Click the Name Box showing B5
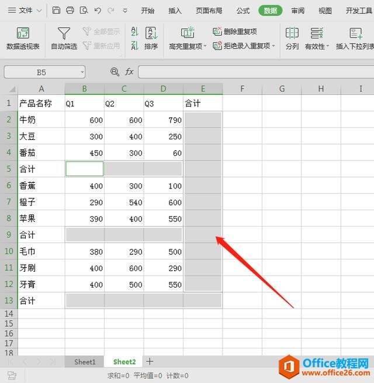Viewport: 374px width, 383px height. [41, 72]
